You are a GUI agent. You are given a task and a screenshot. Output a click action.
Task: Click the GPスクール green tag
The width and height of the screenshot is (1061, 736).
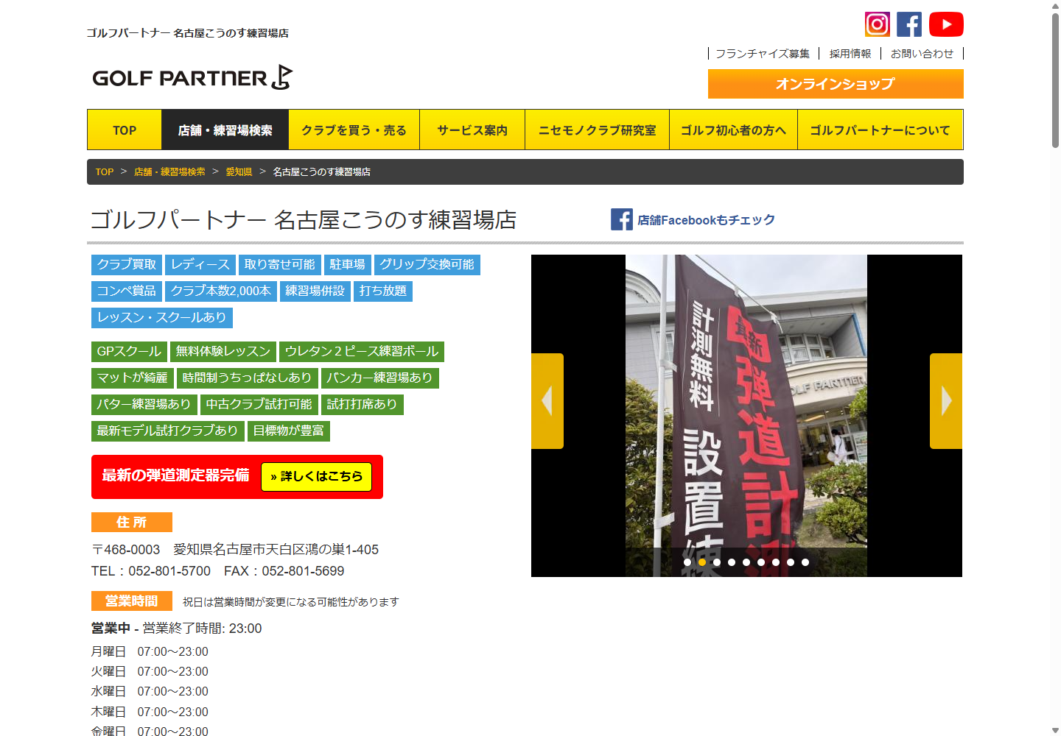point(129,352)
